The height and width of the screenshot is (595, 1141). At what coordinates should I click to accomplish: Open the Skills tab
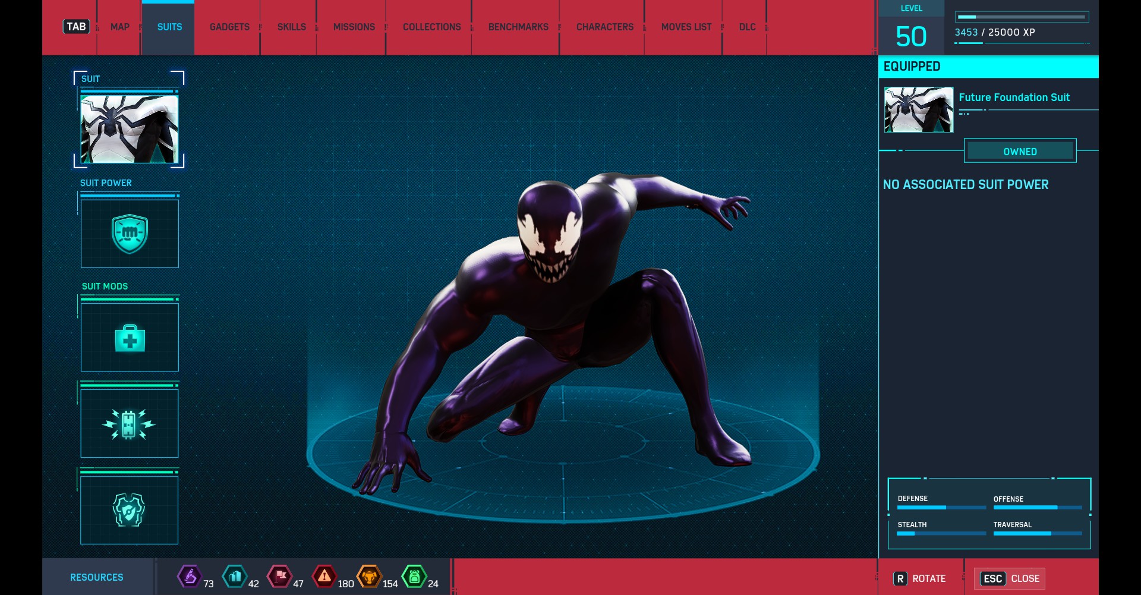point(291,27)
